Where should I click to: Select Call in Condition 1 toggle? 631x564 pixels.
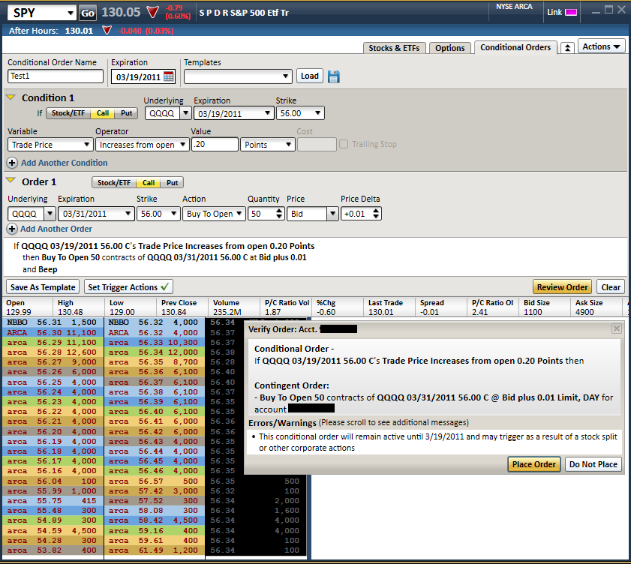click(x=103, y=113)
